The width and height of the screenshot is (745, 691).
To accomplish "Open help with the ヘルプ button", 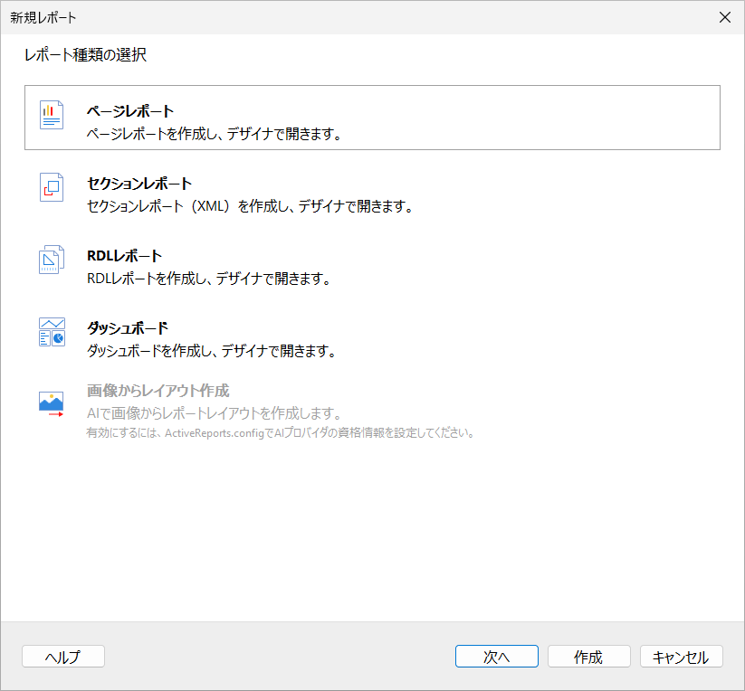I will 63,657.
